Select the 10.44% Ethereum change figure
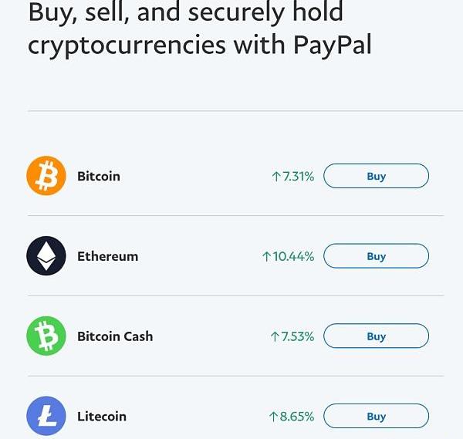The height and width of the screenshot is (439, 463). pos(293,256)
